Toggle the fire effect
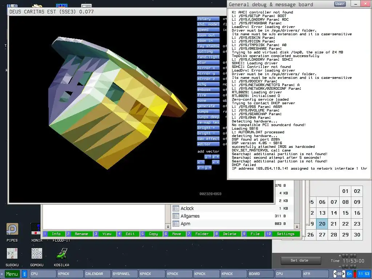 [x=208, y=95]
